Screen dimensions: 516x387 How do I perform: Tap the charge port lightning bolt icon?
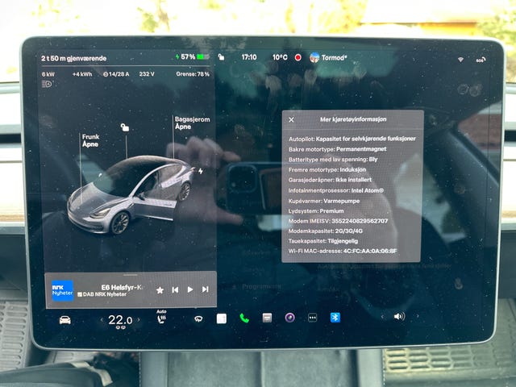(x=201, y=171)
